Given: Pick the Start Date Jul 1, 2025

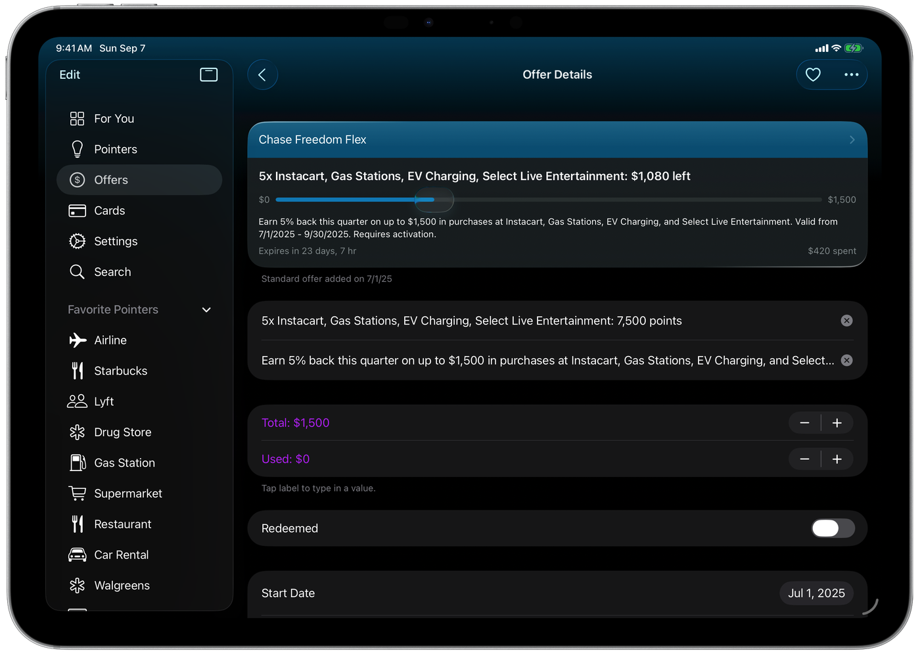Looking at the screenshot, I should pos(816,593).
